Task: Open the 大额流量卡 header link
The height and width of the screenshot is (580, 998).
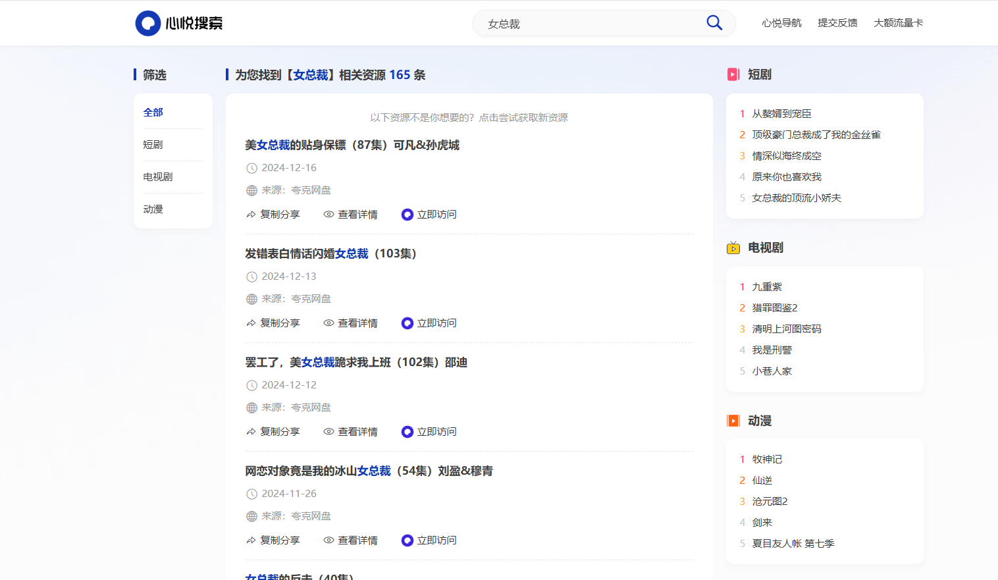Action: point(898,23)
